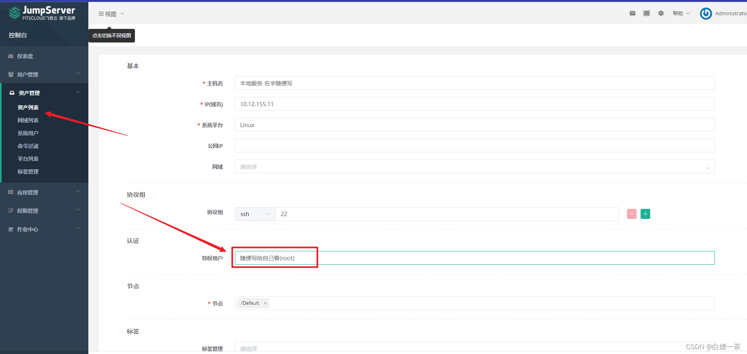Viewport: 747px width, 354px height.
Task: Click the job center icon
Action: [11, 229]
